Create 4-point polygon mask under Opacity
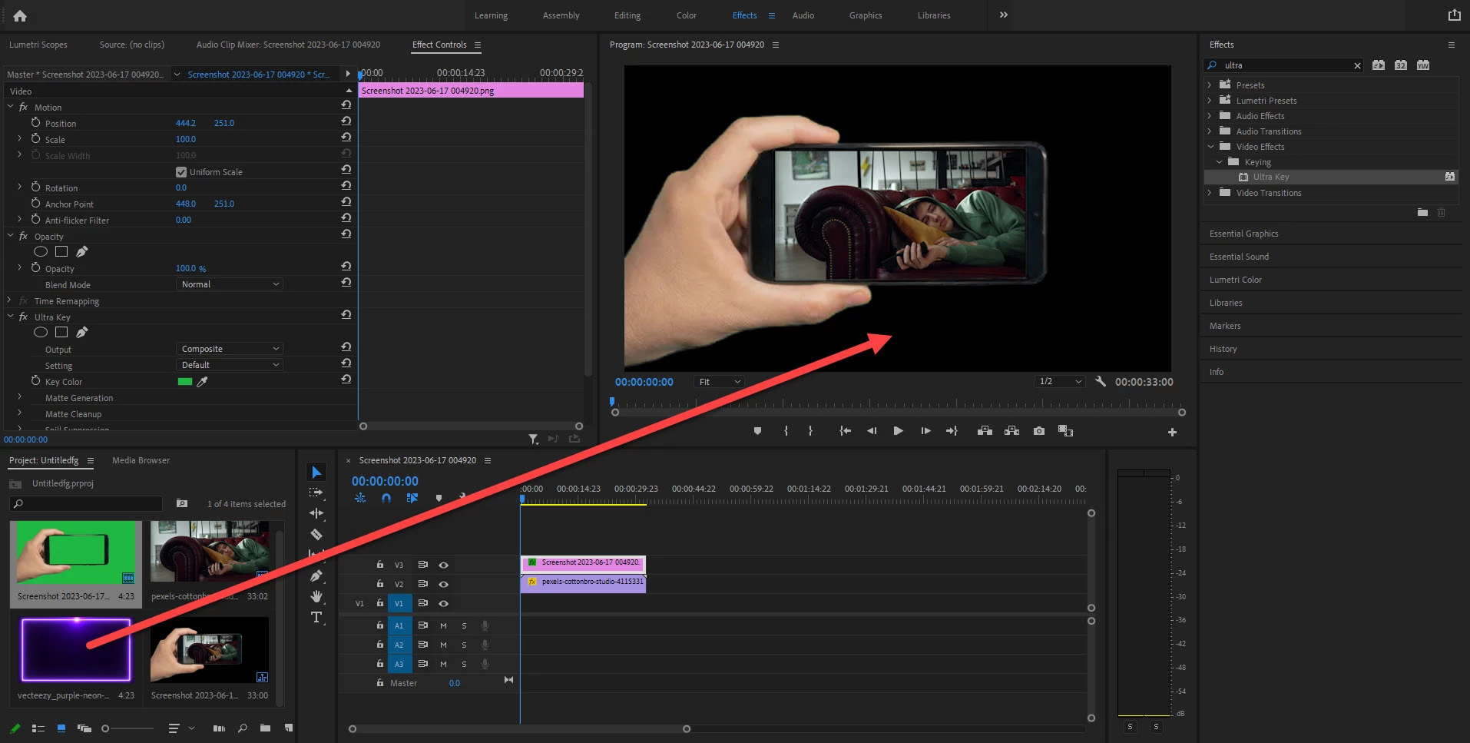 pyautogui.click(x=61, y=251)
